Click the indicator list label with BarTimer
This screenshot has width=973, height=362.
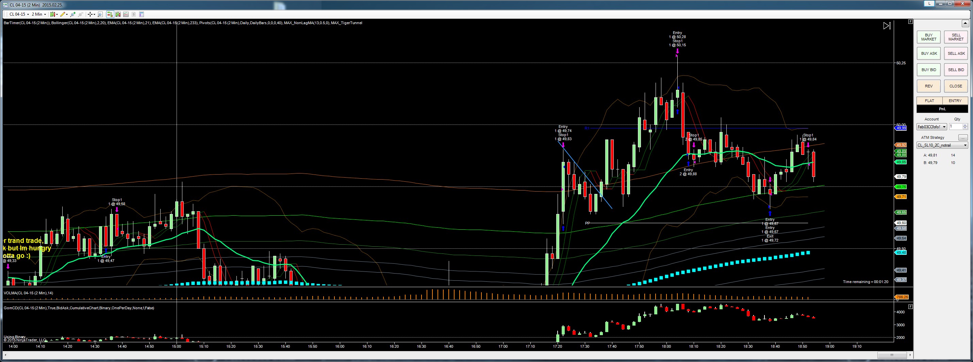click(x=183, y=23)
